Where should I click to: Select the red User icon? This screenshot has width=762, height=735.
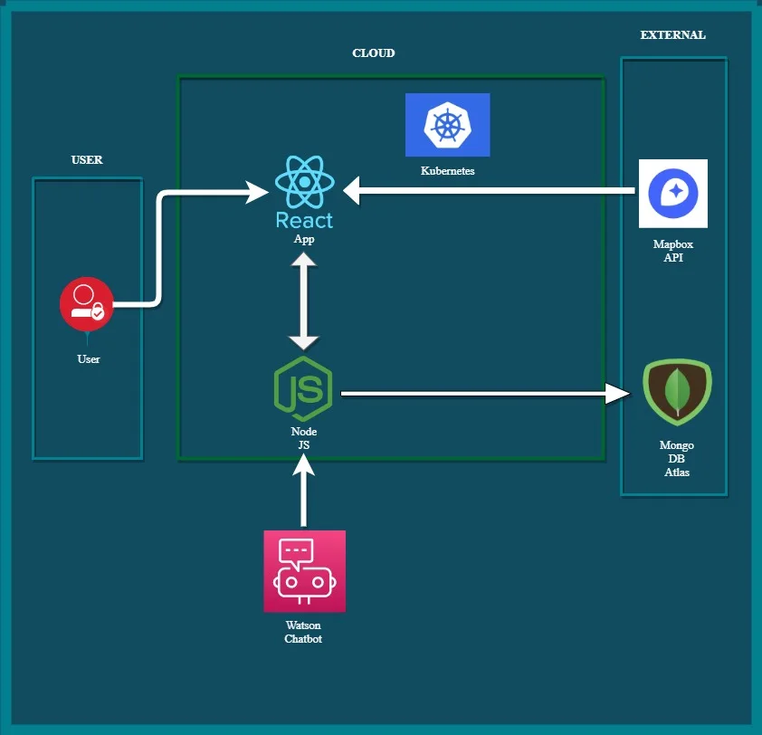pos(87,304)
